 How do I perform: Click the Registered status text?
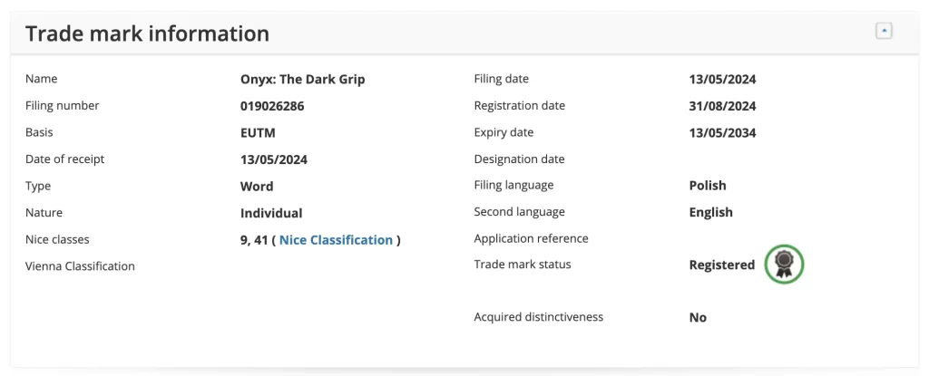coord(721,265)
